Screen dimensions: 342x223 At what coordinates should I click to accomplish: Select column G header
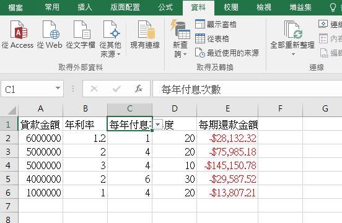click(x=325, y=108)
